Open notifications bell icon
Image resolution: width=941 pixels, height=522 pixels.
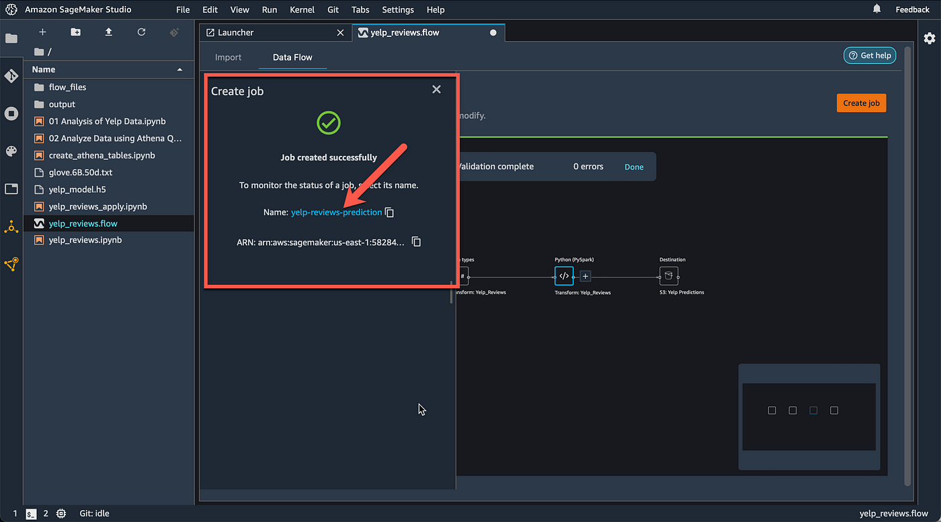pos(876,9)
